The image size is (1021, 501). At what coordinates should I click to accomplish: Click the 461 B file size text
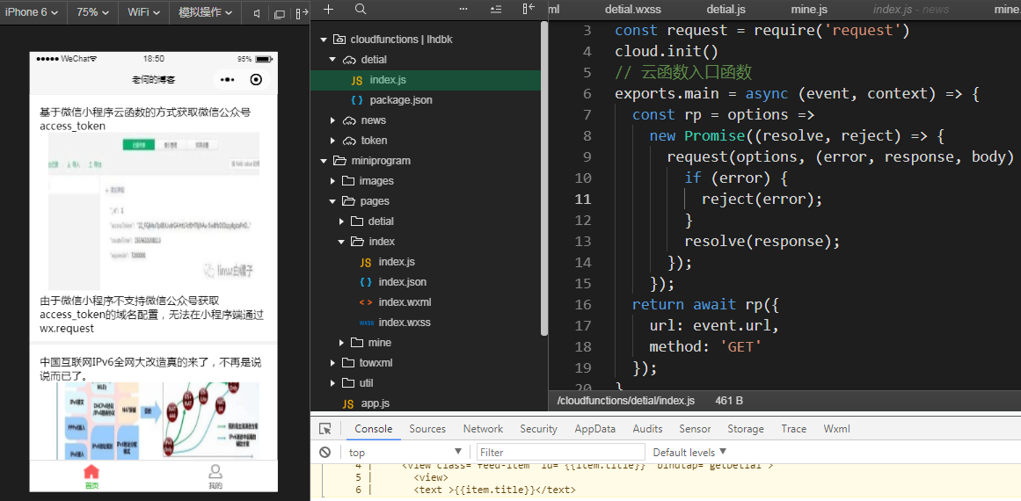tap(729, 401)
